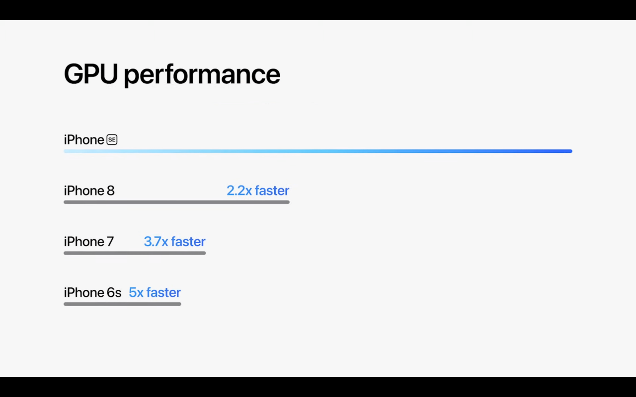Click the right tip of the 3.7x gray bar

(204, 253)
